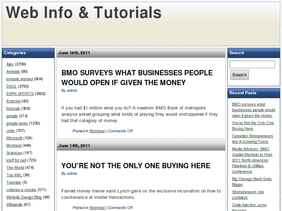The width and height of the screenshot is (282, 211).
Task: Click inside the search text field
Action: point(252,64)
